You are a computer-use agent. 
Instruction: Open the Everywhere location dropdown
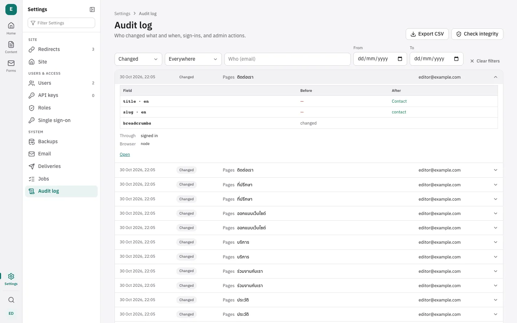click(x=193, y=59)
